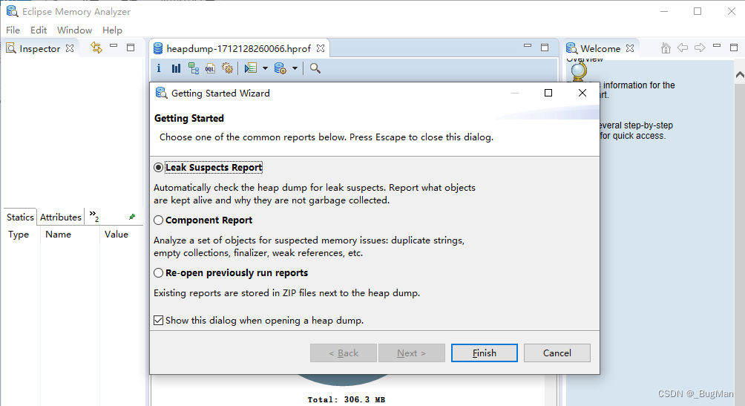745x406 pixels.
Task: Open the Dominator Tree icon
Action: [x=194, y=68]
